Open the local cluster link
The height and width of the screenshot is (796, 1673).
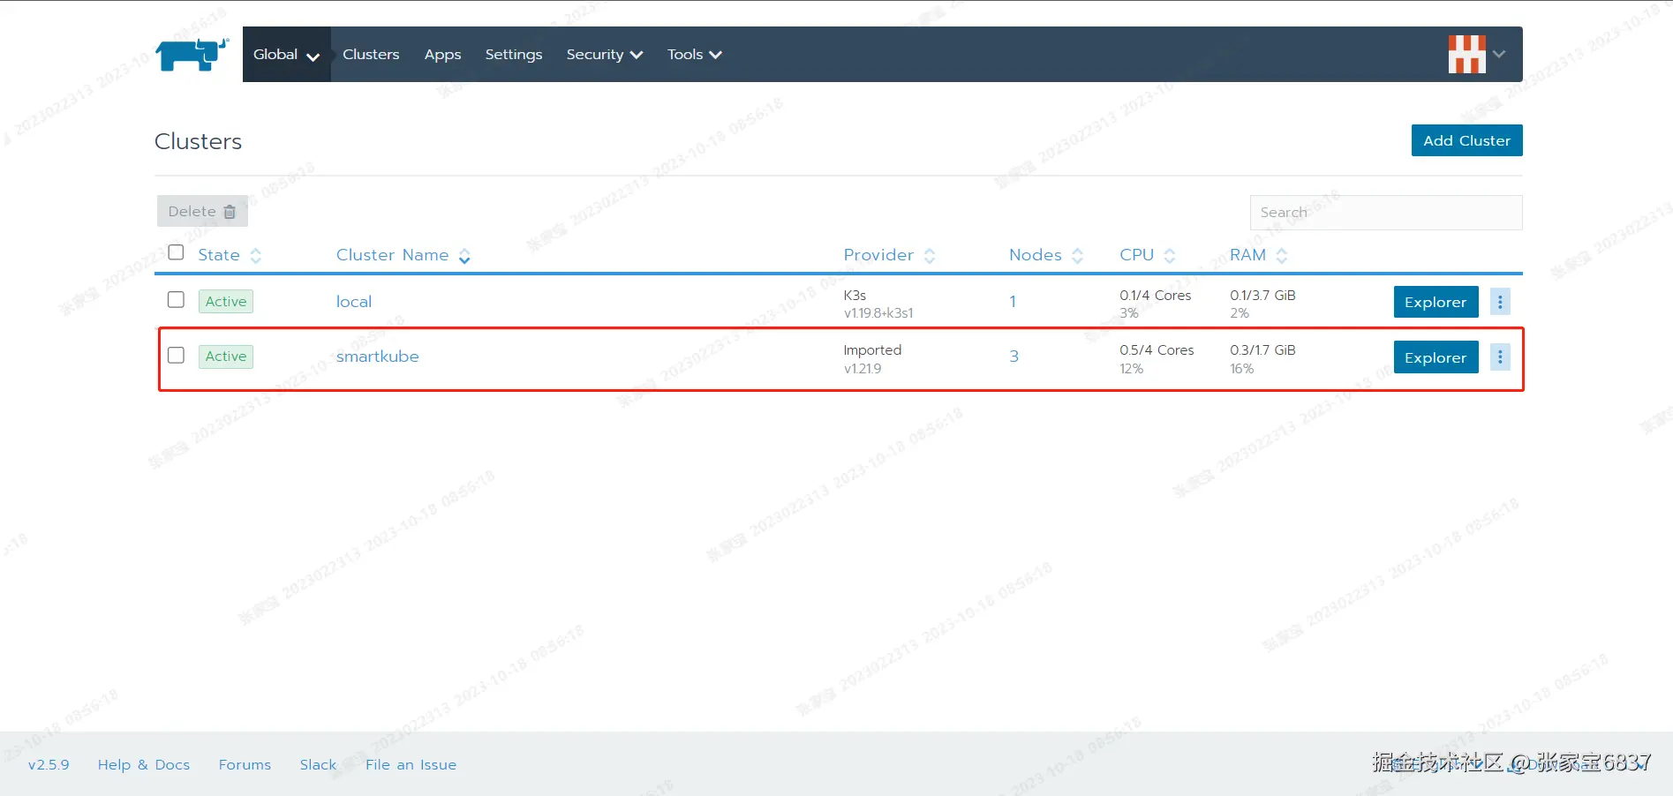pyautogui.click(x=354, y=302)
